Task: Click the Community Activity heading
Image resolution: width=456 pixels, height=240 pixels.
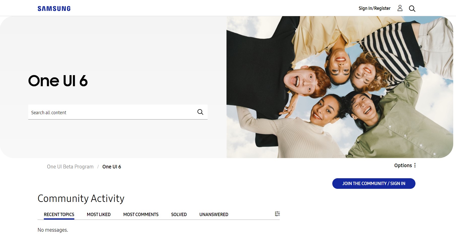Action: [81, 199]
